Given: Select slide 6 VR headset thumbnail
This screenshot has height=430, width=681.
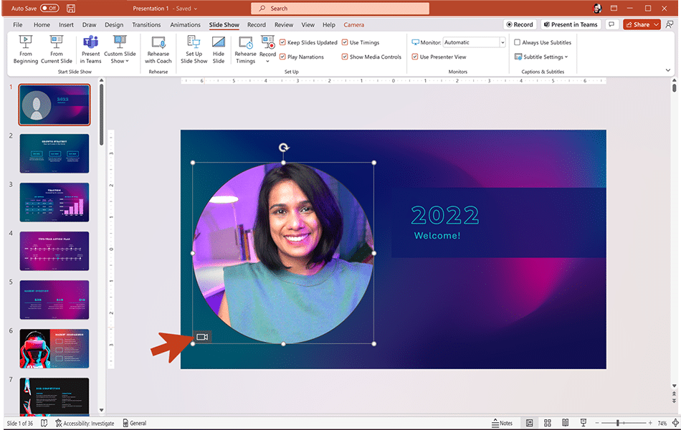Looking at the screenshot, I should [54, 348].
